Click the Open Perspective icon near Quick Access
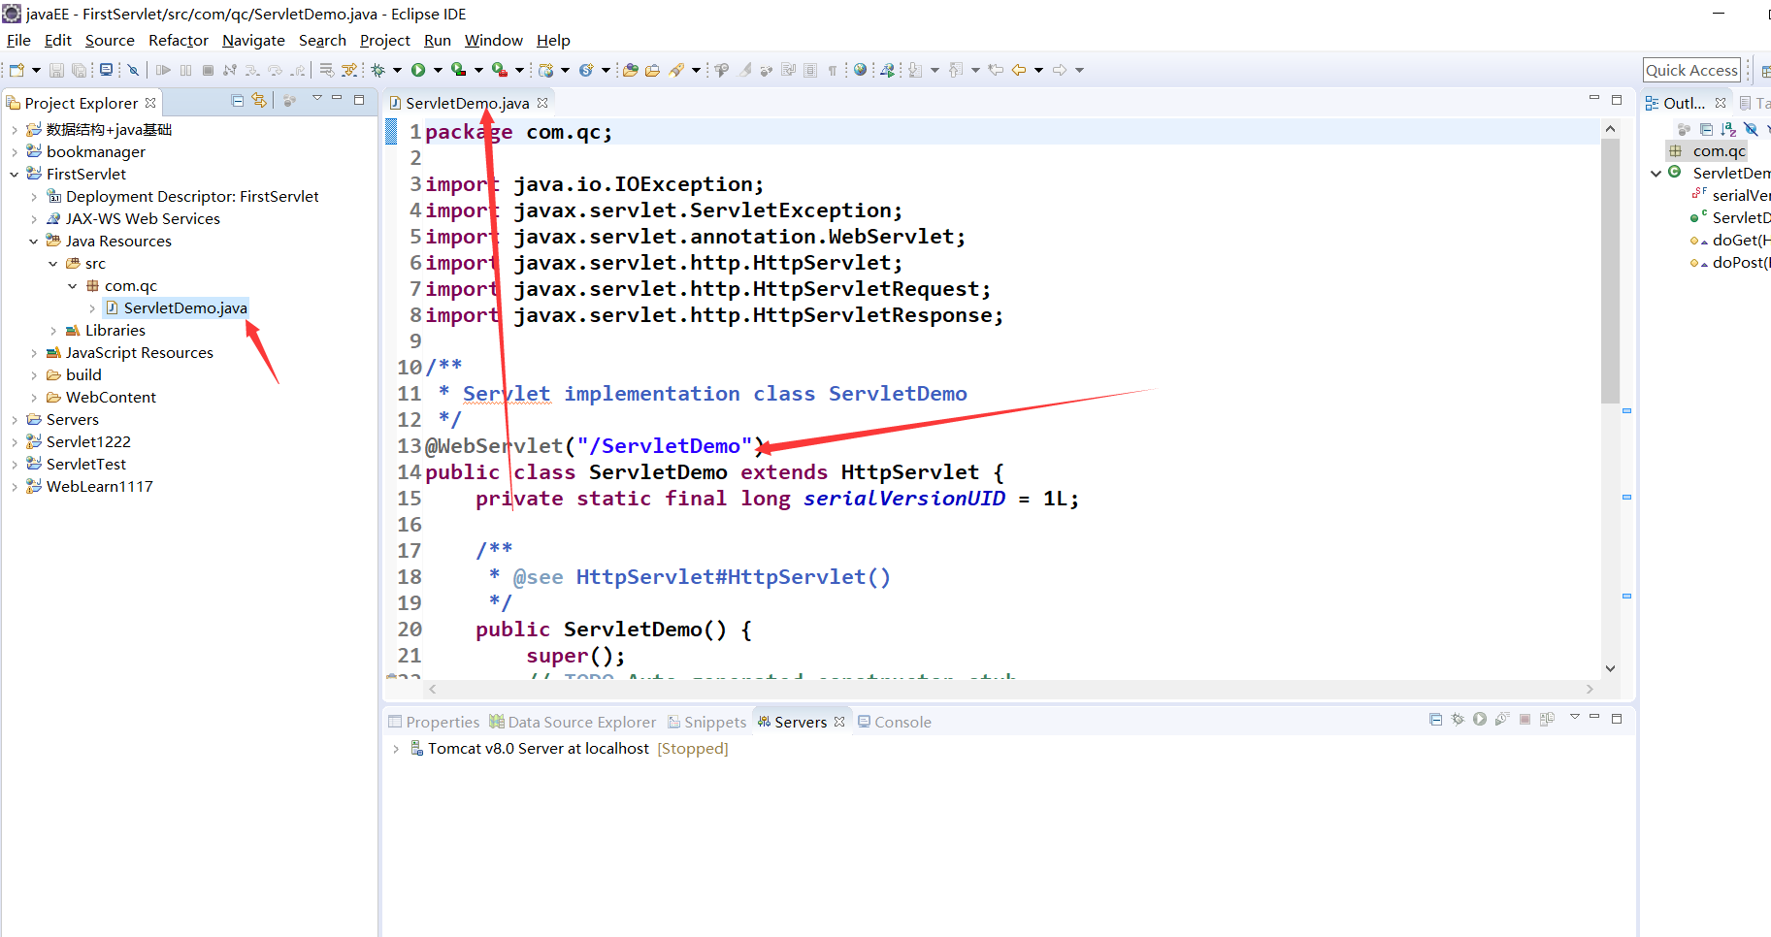 click(1765, 70)
